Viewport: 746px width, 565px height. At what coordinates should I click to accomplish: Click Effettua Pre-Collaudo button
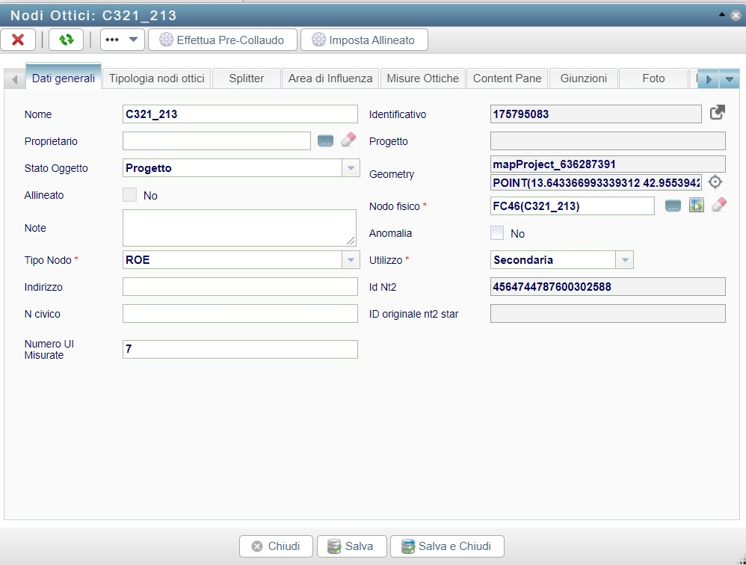(223, 40)
